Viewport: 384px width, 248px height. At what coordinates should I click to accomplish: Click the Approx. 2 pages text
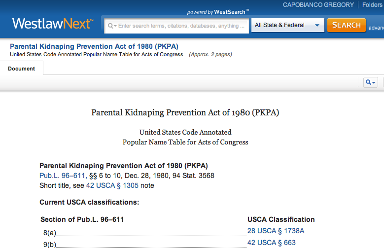tap(210, 54)
